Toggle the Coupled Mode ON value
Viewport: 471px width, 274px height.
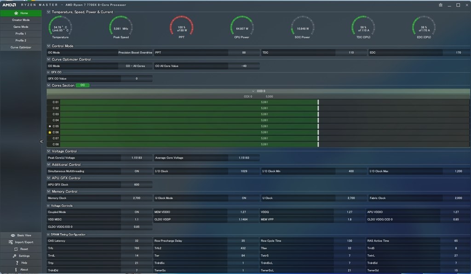(137, 212)
